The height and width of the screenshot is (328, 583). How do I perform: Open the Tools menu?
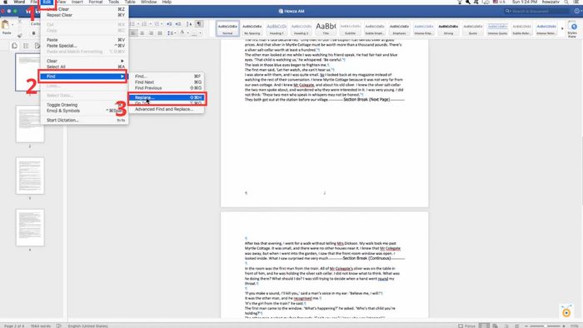point(113,2)
